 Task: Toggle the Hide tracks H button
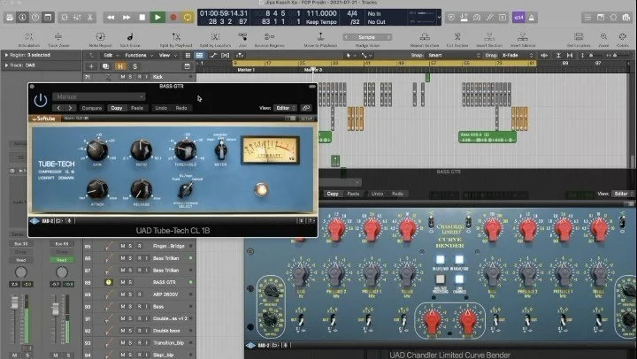pos(120,66)
